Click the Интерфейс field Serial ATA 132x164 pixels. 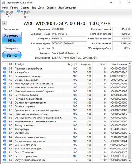69,39
